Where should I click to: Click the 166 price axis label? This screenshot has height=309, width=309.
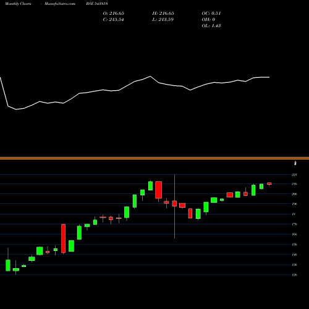294,234
